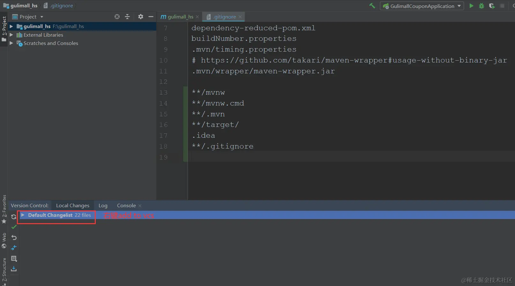Start debugging with the bug icon
This screenshot has width=515, height=286.
tap(481, 6)
